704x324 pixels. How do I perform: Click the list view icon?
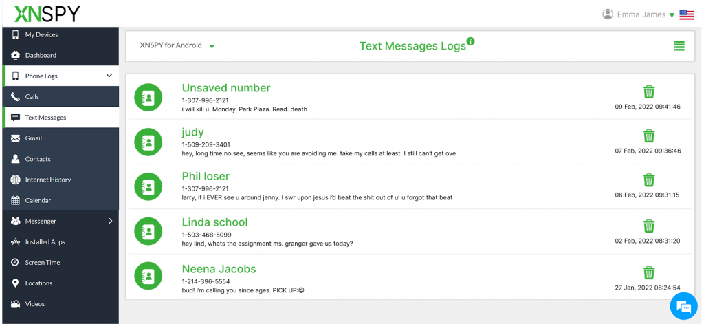pyautogui.click(x=679, y=46)
